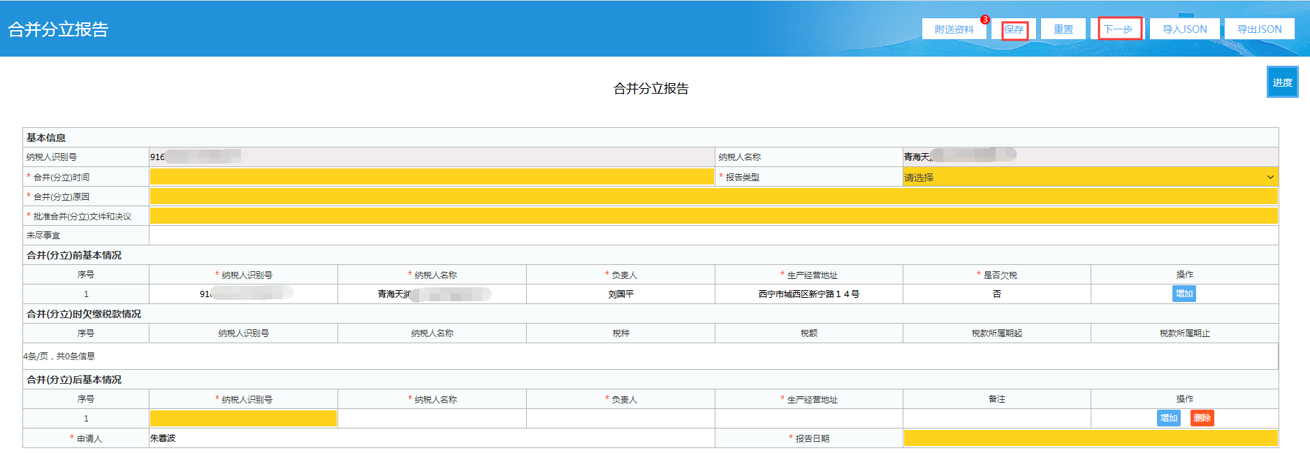Screen dimensions: 1310x453
Task: Go to next step with 下一步
Action: (x=1118, y=29)
